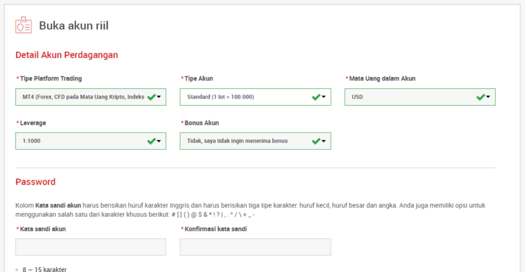Open the Leverage 1:1000 dropdown
This screenshot has height=272, width=525.
point(91,141)
